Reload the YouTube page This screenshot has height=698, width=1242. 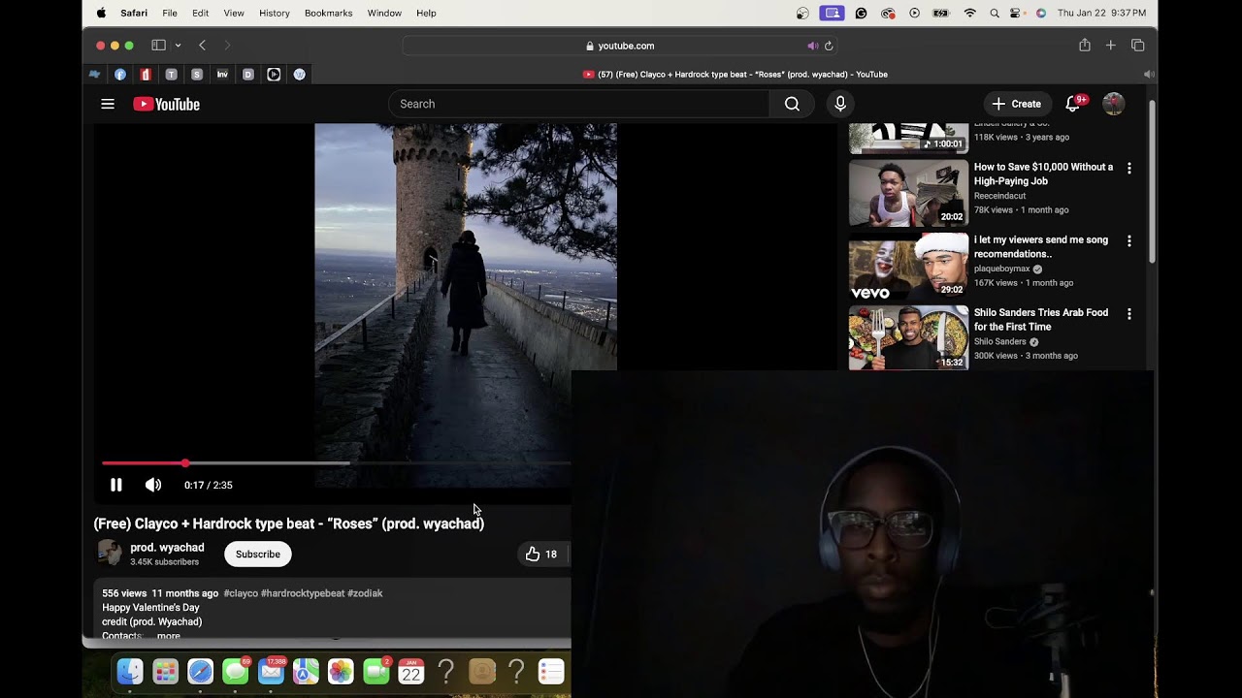[829, 46]
